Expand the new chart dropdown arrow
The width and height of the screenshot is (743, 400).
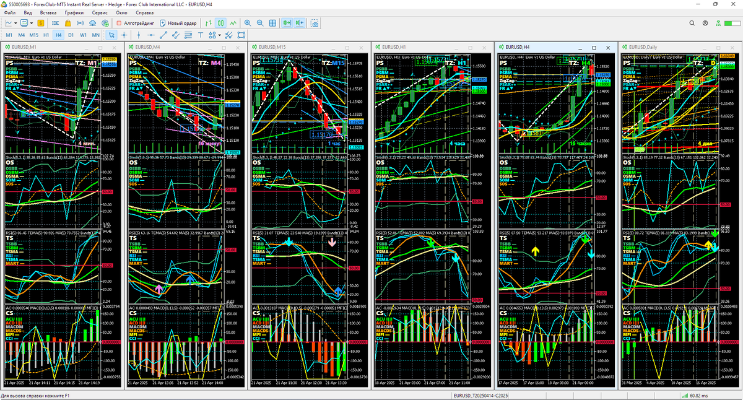tap(15, 23)
